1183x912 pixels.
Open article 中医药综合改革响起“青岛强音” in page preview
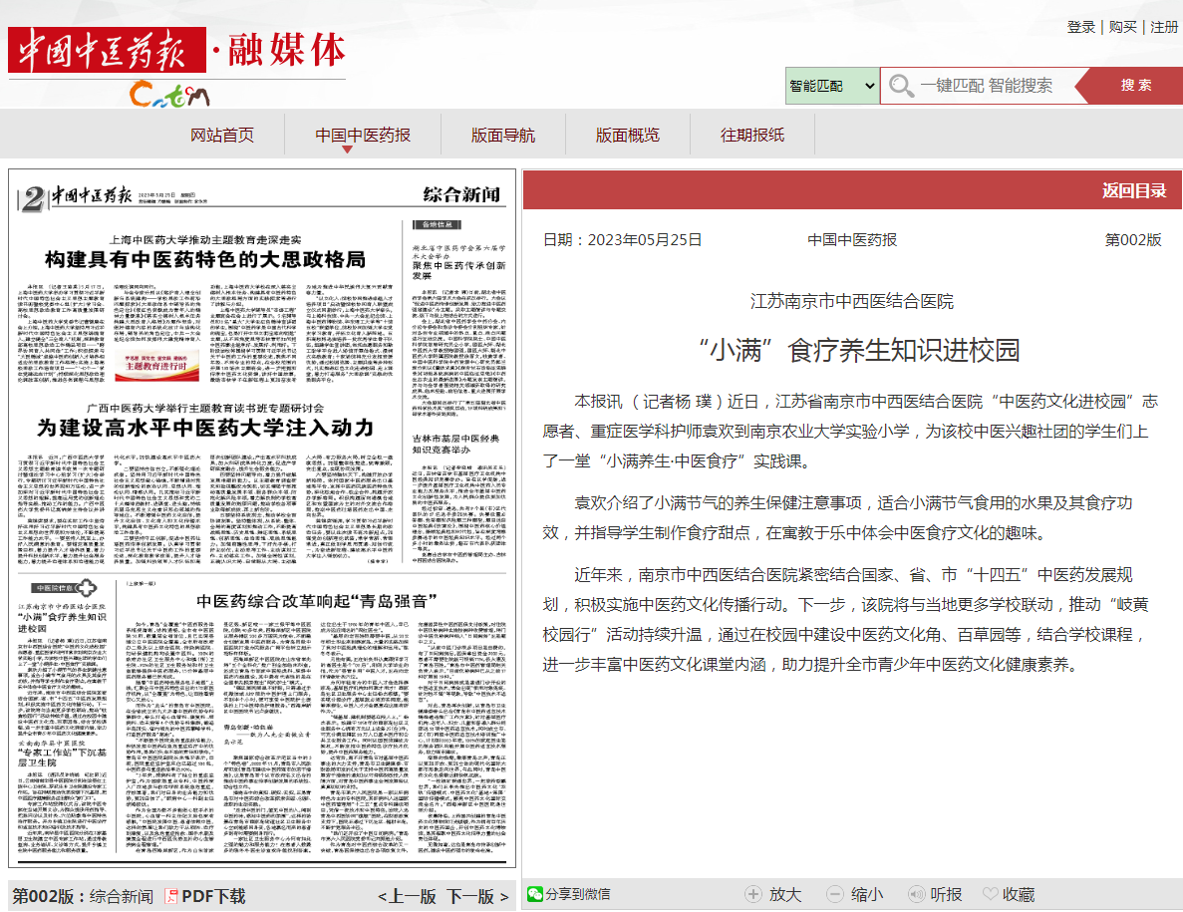point(317,601)
